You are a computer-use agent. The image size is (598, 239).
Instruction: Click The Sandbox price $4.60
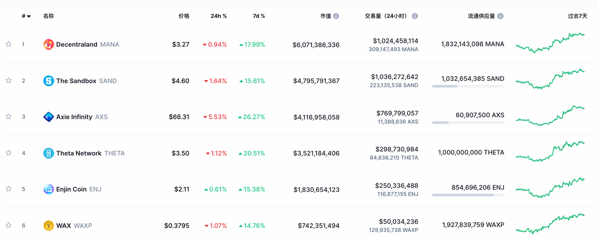coord(181,80)
